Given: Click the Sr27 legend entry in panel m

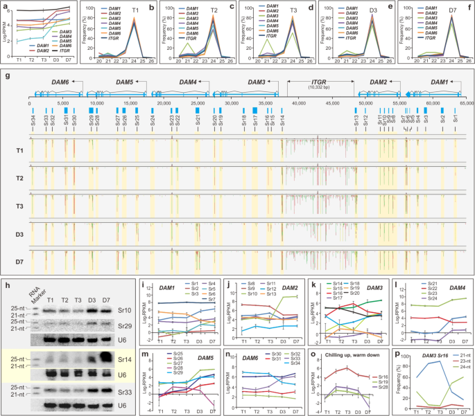Looking at the screenshot, I should point(175,363).
